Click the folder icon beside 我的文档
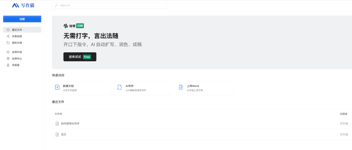The height and width of the screenshot is (150, 352). coord(8,43)
